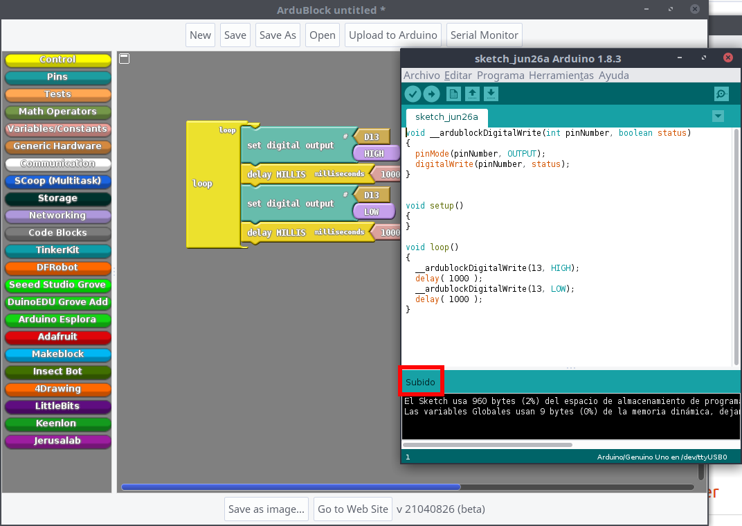Screen dimensions: 742x526
Task: Open the Serial Monitor magnifier icon
Action: 721,94
